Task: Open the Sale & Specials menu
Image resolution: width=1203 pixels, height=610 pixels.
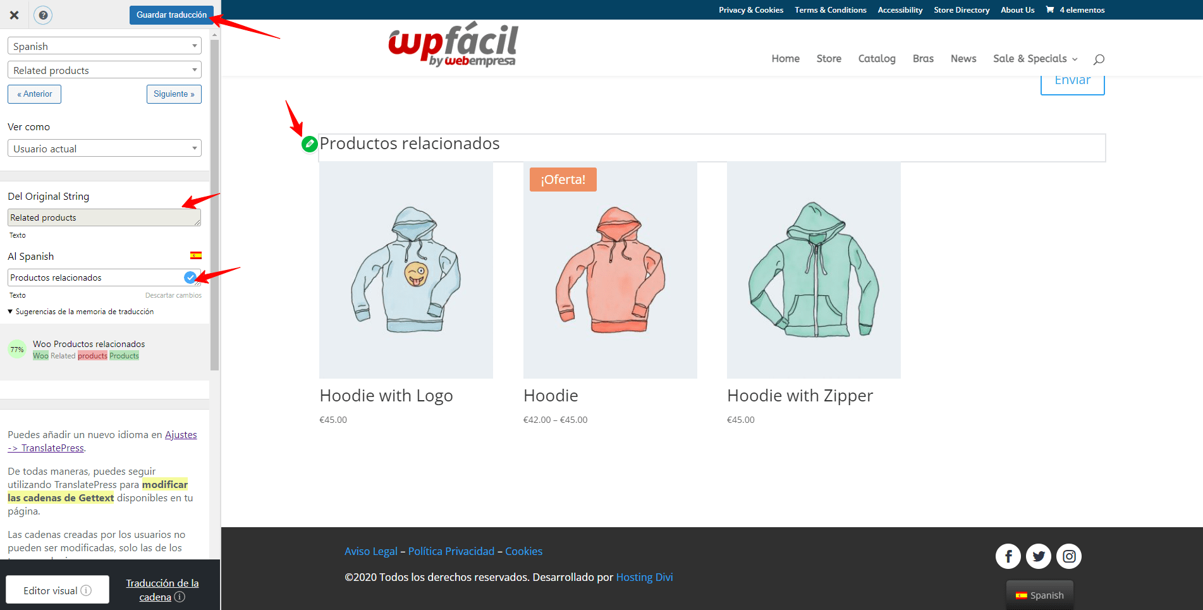Action: (x=1035, y=58)
